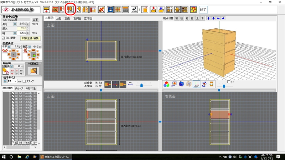Check the x3 checkbox under 3D view
Viewport: 285px width, 160px height.
coord(228,81)
